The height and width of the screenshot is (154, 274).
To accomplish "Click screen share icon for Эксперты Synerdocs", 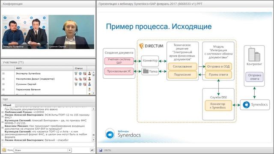I will click(x=85, y=74).
